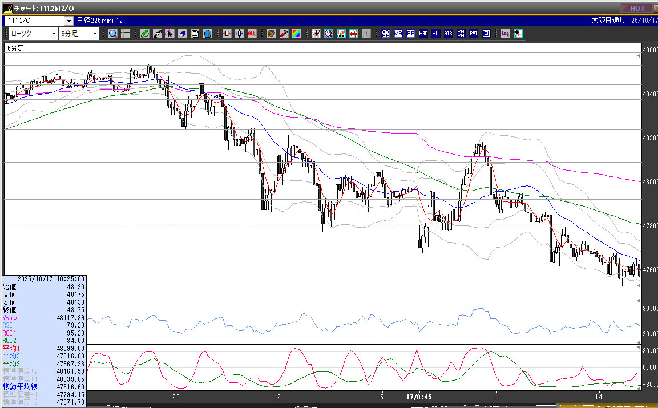Expand the symbol code 111.2/O dropdown
This screenshot has height=408, width=658.
point(68,21)
